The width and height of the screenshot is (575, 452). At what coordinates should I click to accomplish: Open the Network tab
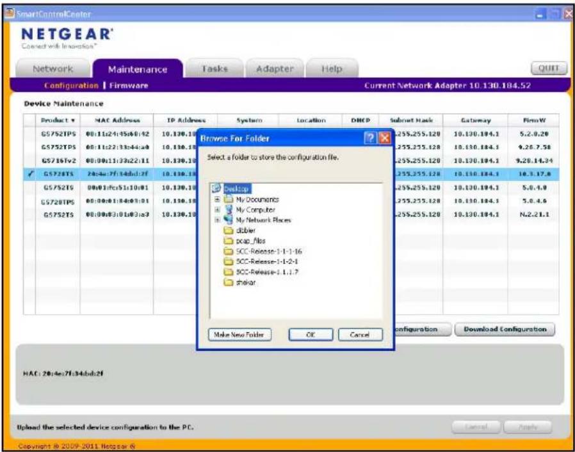[x=53, y=69]
